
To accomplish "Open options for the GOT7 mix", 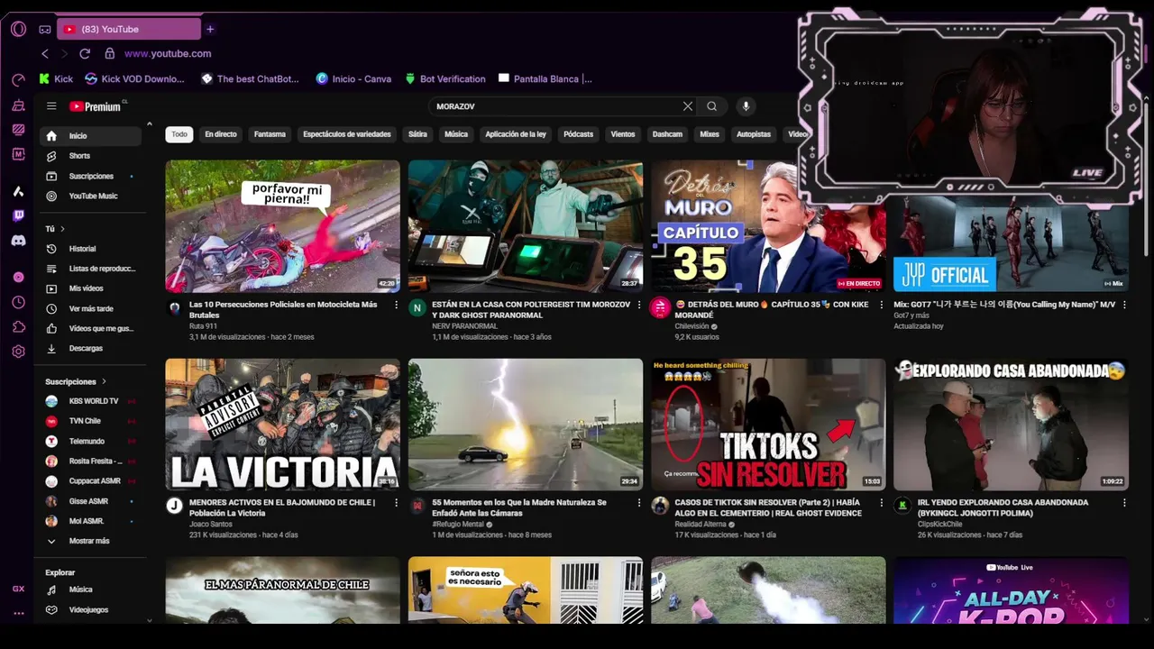I will 1124,305.
